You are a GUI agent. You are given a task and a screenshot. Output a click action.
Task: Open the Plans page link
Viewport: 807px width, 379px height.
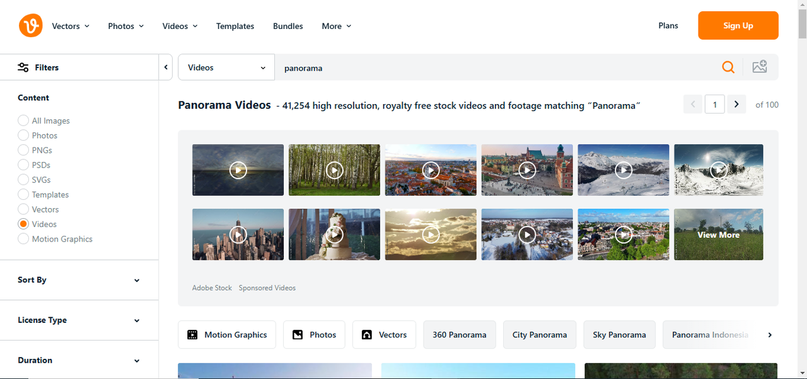pyautogui.click(x=668, y=26)
